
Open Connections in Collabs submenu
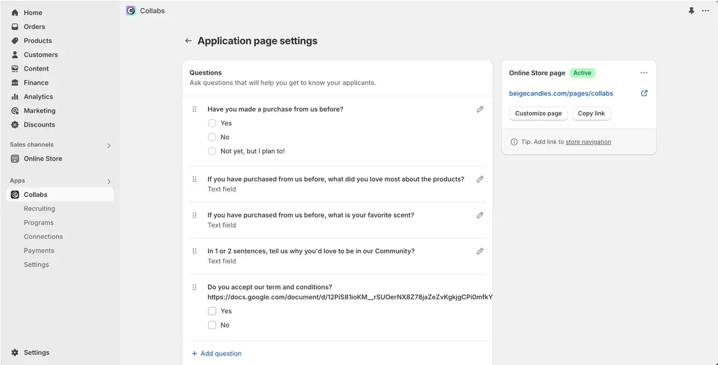[43, 237]
